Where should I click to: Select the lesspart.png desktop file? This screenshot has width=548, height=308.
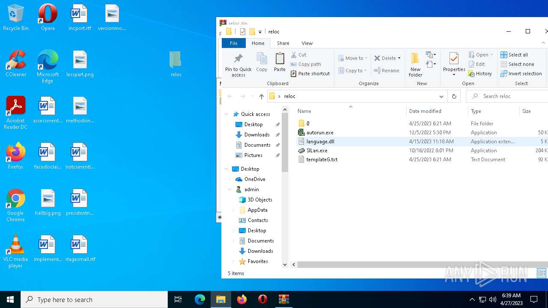[80, 64]
